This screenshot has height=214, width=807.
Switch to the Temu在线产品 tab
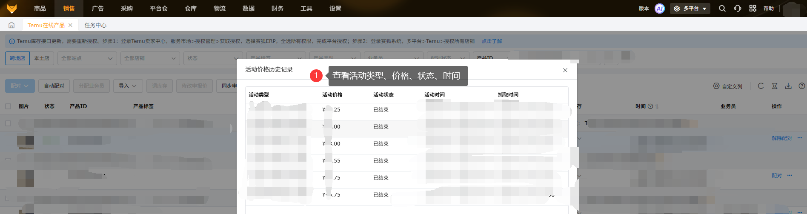pyautogui.click(x=46, y=25)
